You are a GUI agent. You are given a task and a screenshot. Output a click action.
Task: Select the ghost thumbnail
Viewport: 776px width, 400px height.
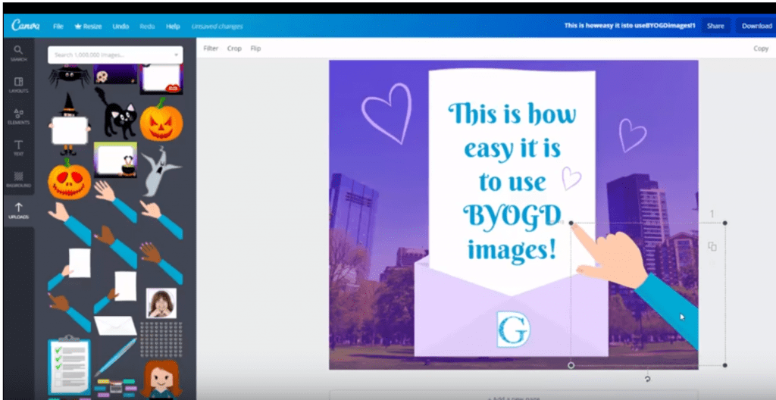click(161, 170)
